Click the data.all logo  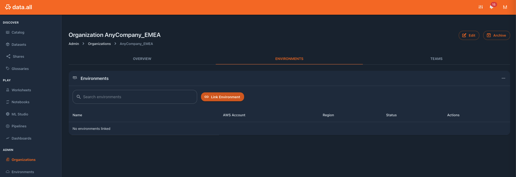19,7
